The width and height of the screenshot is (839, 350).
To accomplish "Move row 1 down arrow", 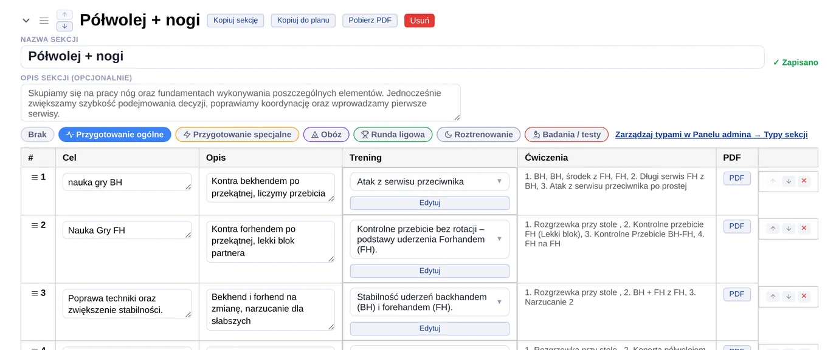I will tap(789, 181).
